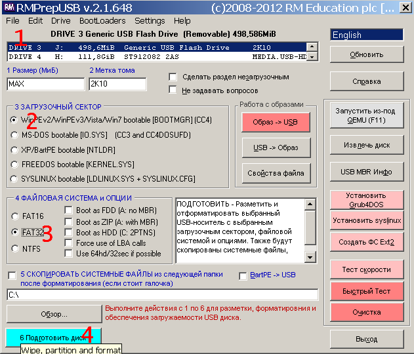Image resolution: width=414 pixels, height=354 pixels.
Task: Select MS-DOS bootable [IO.SYS] option
Action: pos(14,135)
